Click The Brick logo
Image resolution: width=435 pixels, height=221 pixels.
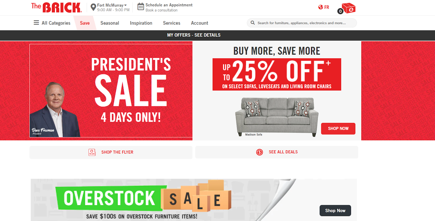click(56, 8)
